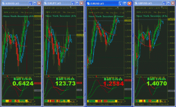Click New York Session label in GBPUSD chart

point(152,16)
